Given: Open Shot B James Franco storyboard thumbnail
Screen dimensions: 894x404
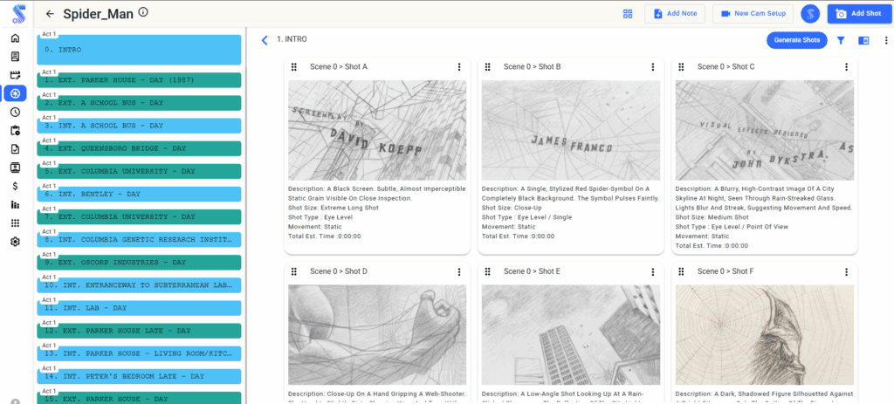Looking at the screenshot, I should pos(571,131).
